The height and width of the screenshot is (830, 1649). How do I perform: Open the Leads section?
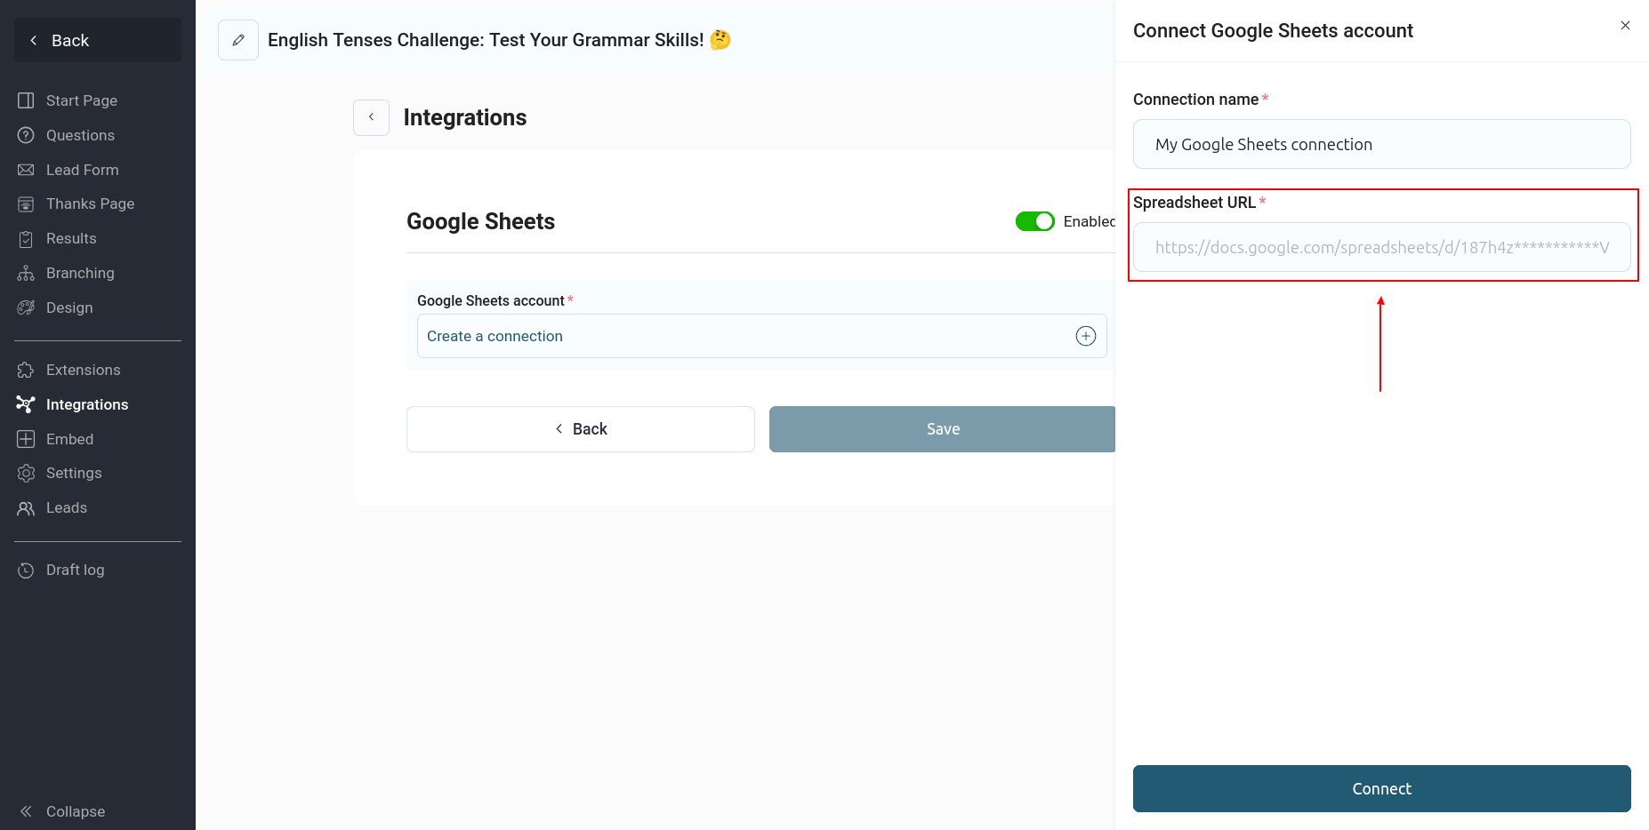(67, 507)
